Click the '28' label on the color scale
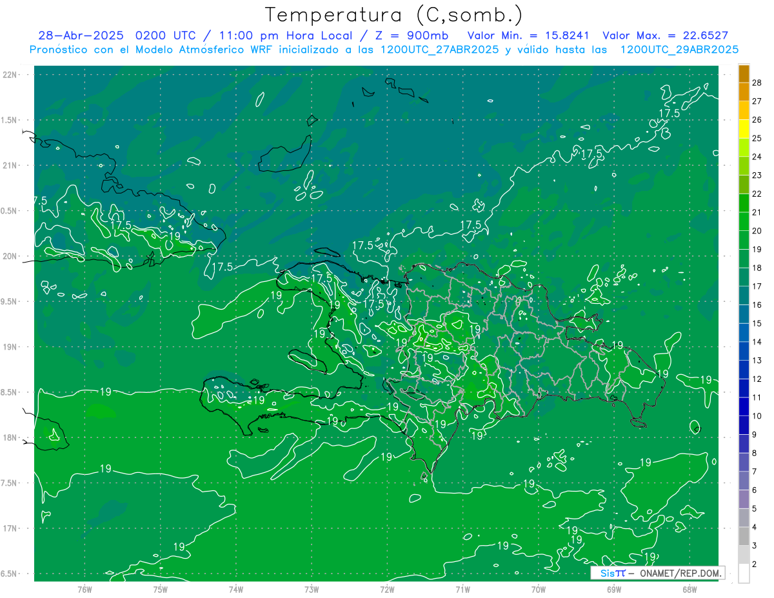This screenshot has width=774, height=598. (x=757, y=83)
